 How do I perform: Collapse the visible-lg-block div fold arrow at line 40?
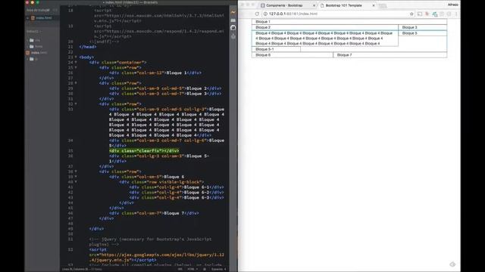click(76, 182)
